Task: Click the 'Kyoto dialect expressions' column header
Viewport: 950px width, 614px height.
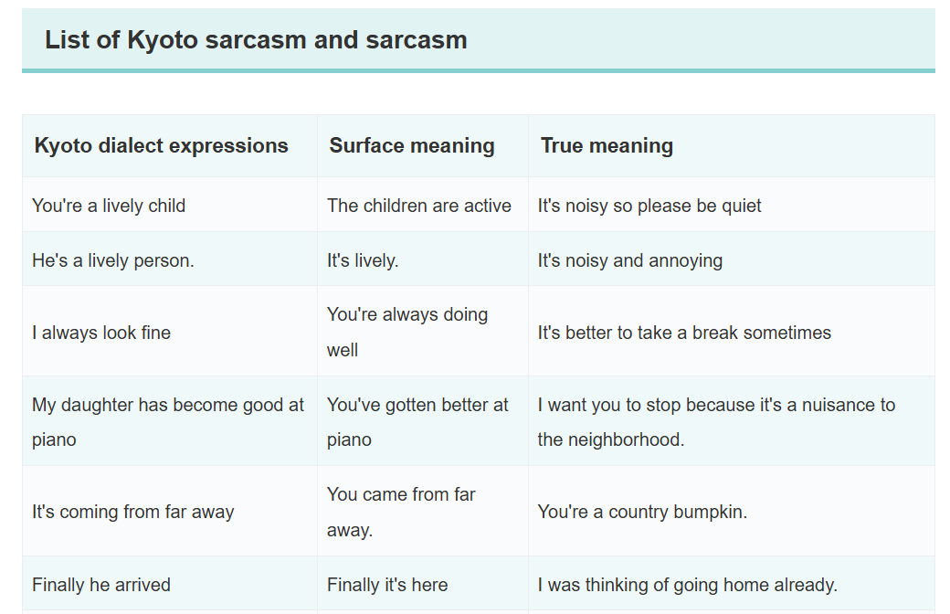Action: point(170,145)
